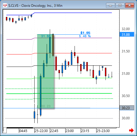Close the Clovis Oncology chart window
This screenshot has height=136, width=137.
coord(130,5)
